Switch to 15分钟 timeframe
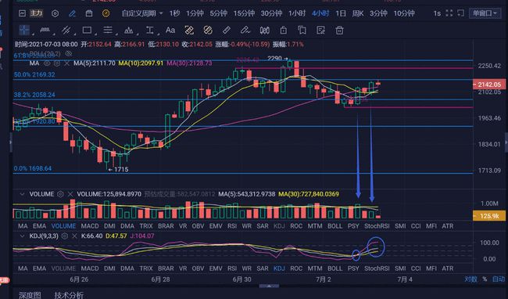The width and height of the screenshot is (508, 299). (244, 13)
